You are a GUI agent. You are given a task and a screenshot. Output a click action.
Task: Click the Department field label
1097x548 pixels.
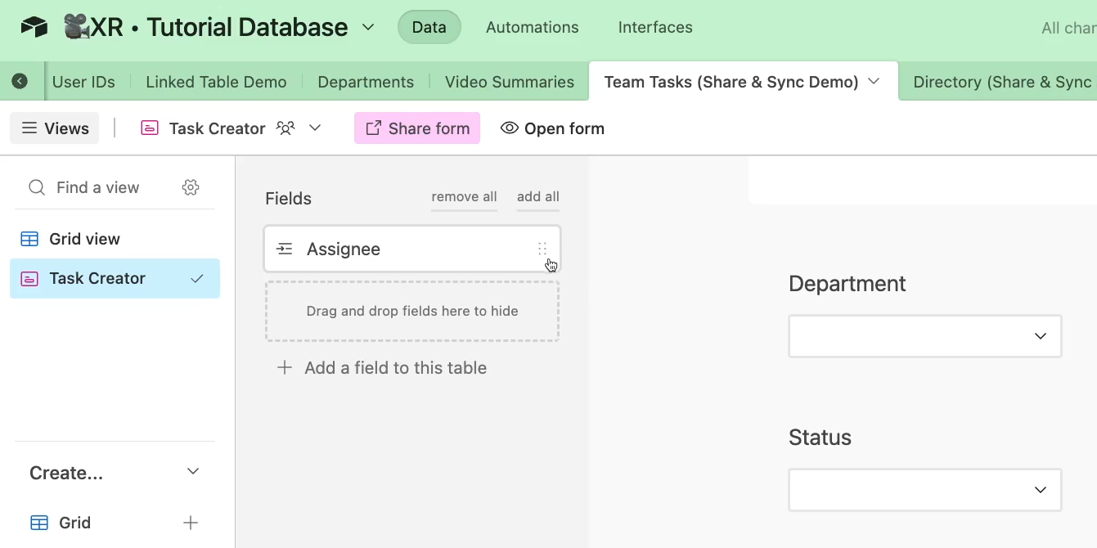click(847, 284)
